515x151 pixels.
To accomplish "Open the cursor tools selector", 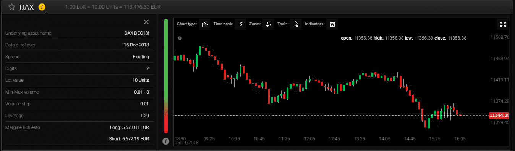I will coord(296,24).
